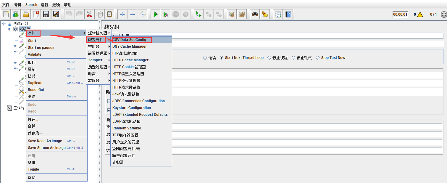Click the Collapse All minus icon

(133, 14)
